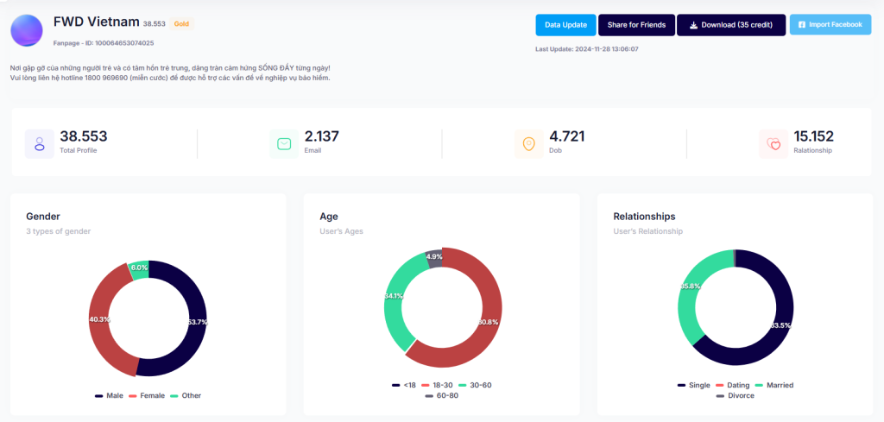This screenshot has height=422, width=884.
Task: Click the 63.5% Single donut segment
Action: (780, 325)
